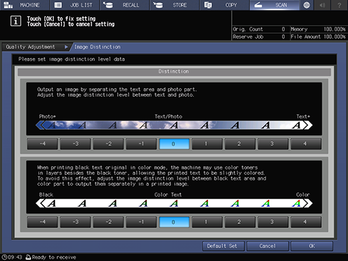Click the Distinction header bar
This screenshot has height=261, width=348.
point(174,72)
